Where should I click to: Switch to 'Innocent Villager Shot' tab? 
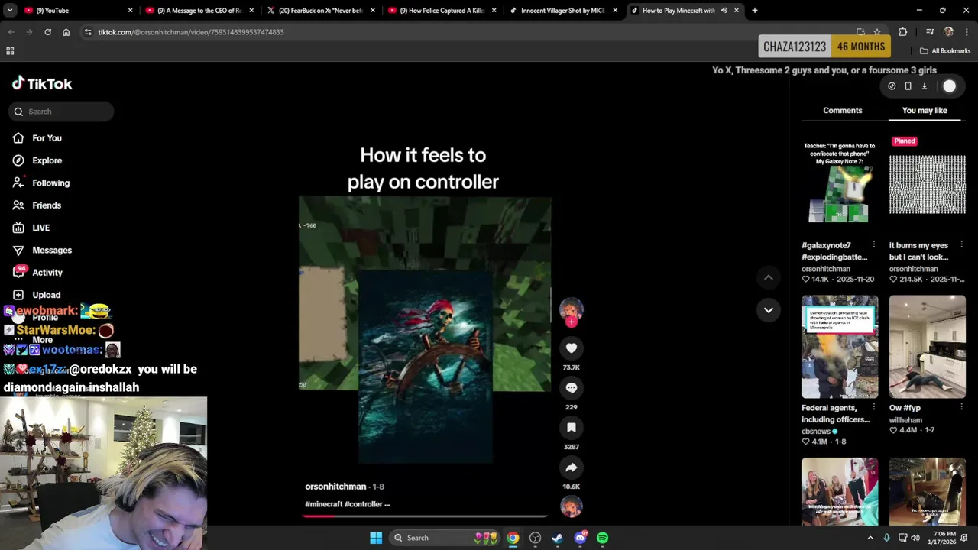coord(563,11)
